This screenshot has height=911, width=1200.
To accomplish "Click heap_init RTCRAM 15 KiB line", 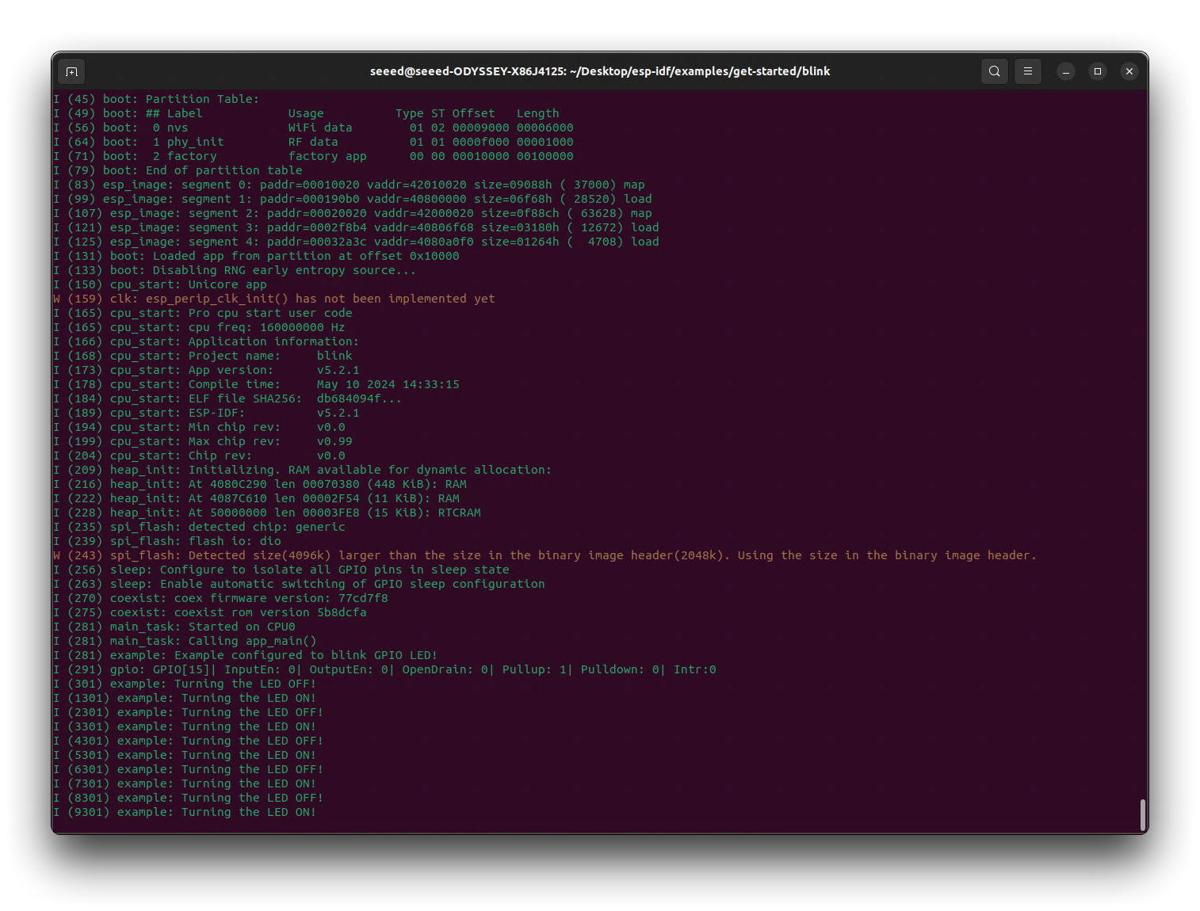I will coord(267,513).
